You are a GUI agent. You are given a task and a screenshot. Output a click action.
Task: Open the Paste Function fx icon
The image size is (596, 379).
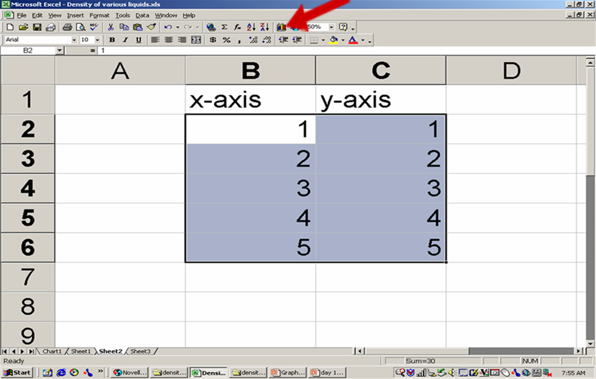click(238, 27)
